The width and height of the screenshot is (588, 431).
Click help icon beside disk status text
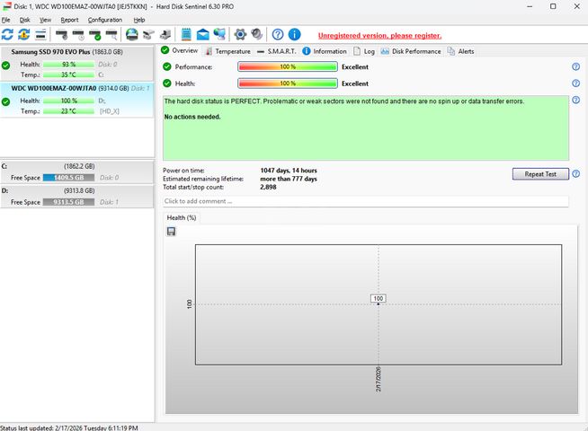(575, 100)
